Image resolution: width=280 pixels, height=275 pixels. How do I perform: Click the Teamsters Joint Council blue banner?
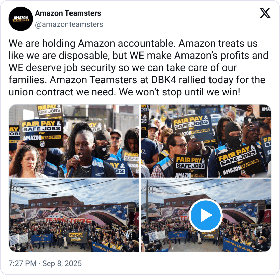pos(42,239)
